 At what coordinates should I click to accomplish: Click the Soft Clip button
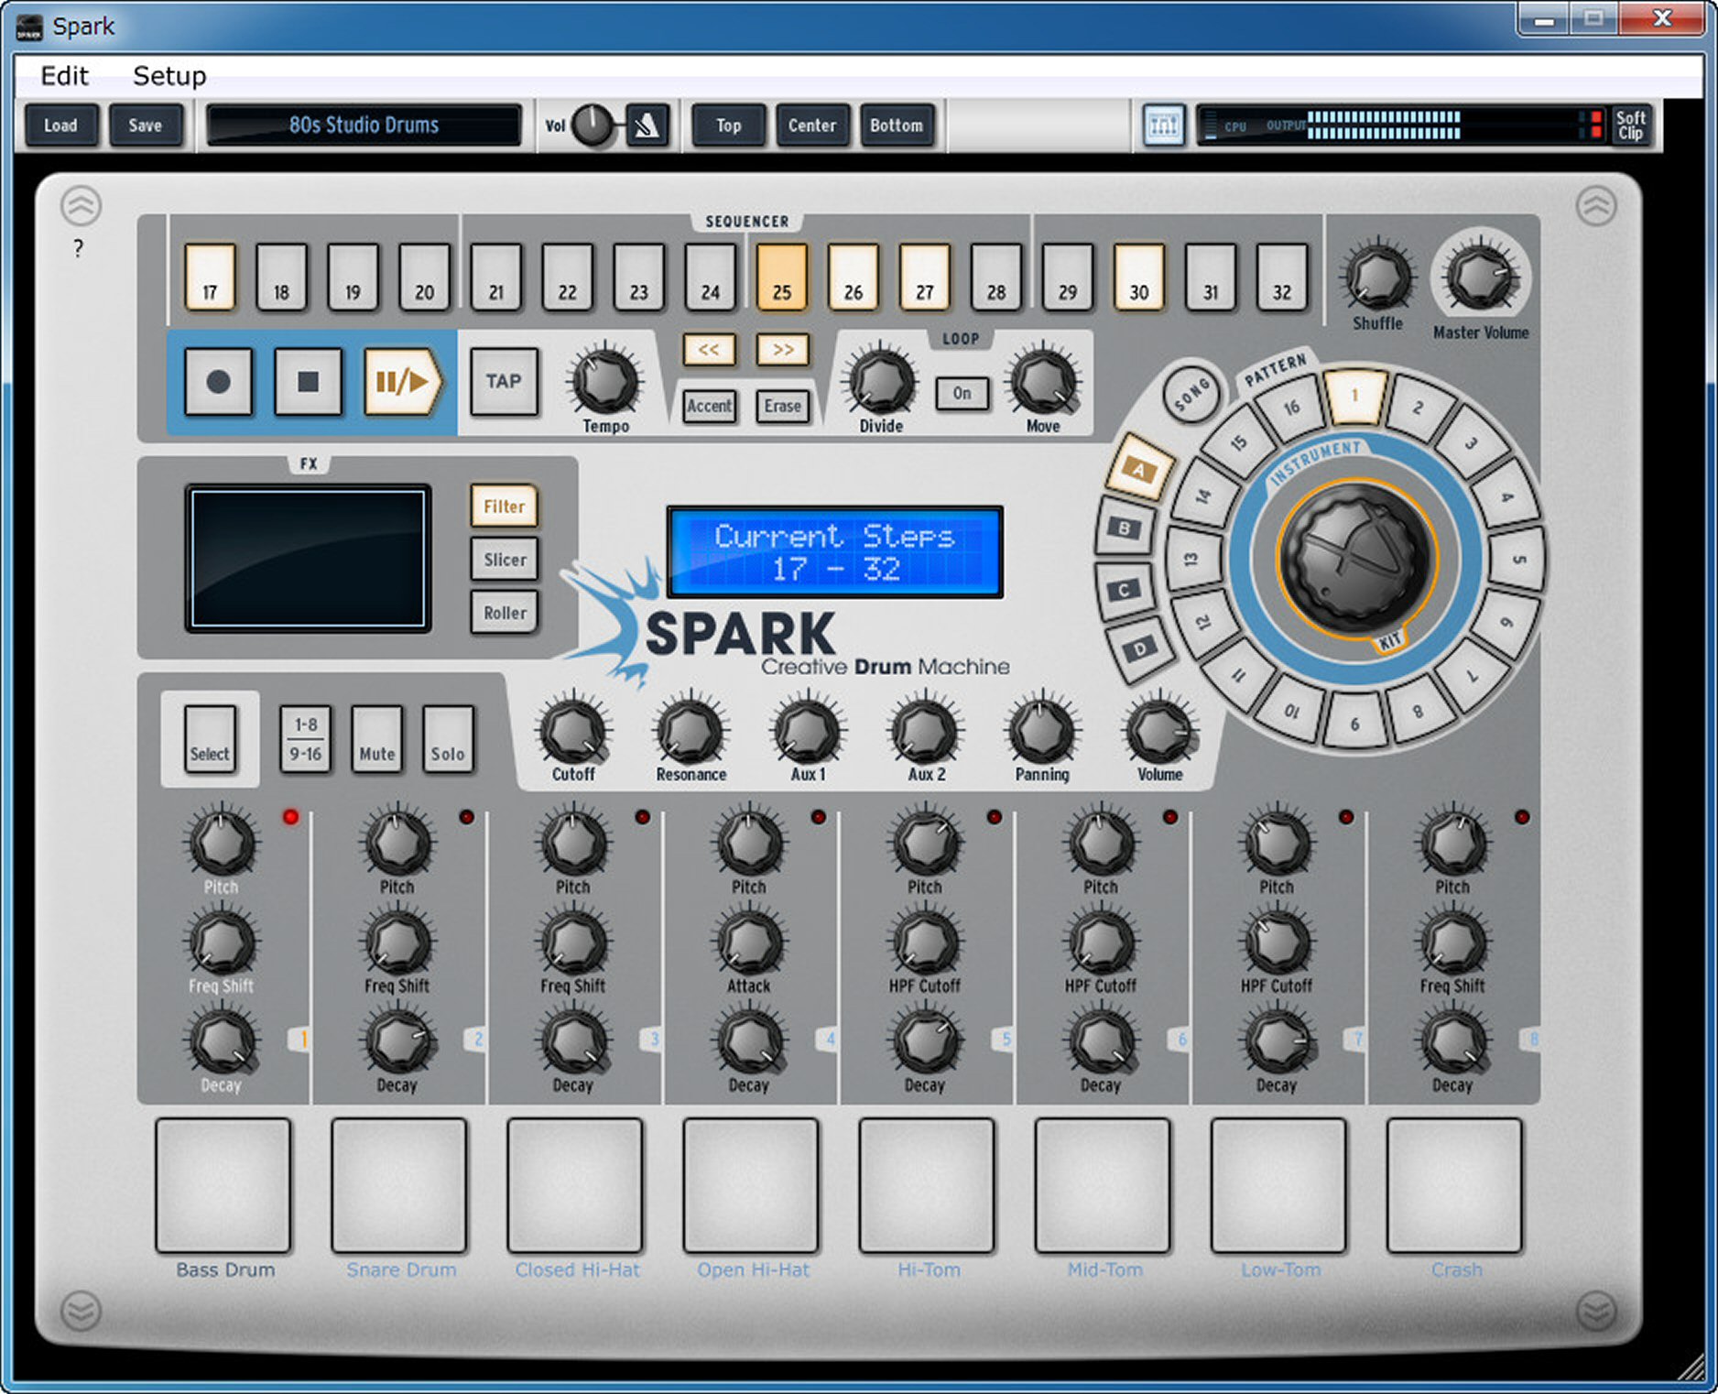coord(1631,125)
